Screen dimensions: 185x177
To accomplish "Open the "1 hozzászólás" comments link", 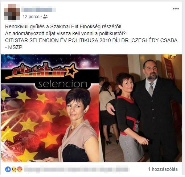I will point(163,169).
